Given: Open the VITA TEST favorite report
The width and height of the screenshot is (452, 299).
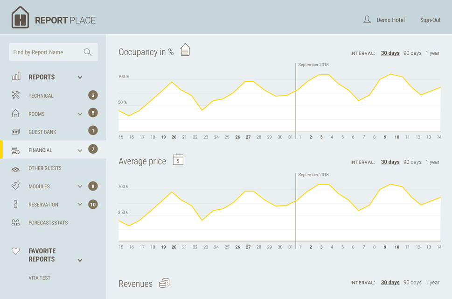Looking at the screenshot, I should coord(40,278).
